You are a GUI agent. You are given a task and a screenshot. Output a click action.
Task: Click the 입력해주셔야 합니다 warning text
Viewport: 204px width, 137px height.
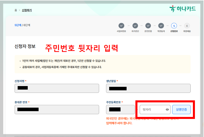tap(119, 123)
